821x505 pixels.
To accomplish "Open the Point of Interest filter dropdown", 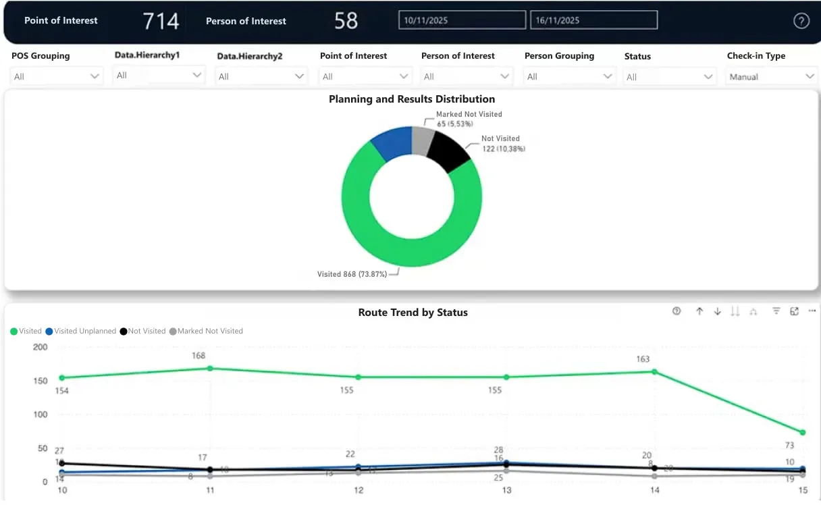I will point(365,76).
